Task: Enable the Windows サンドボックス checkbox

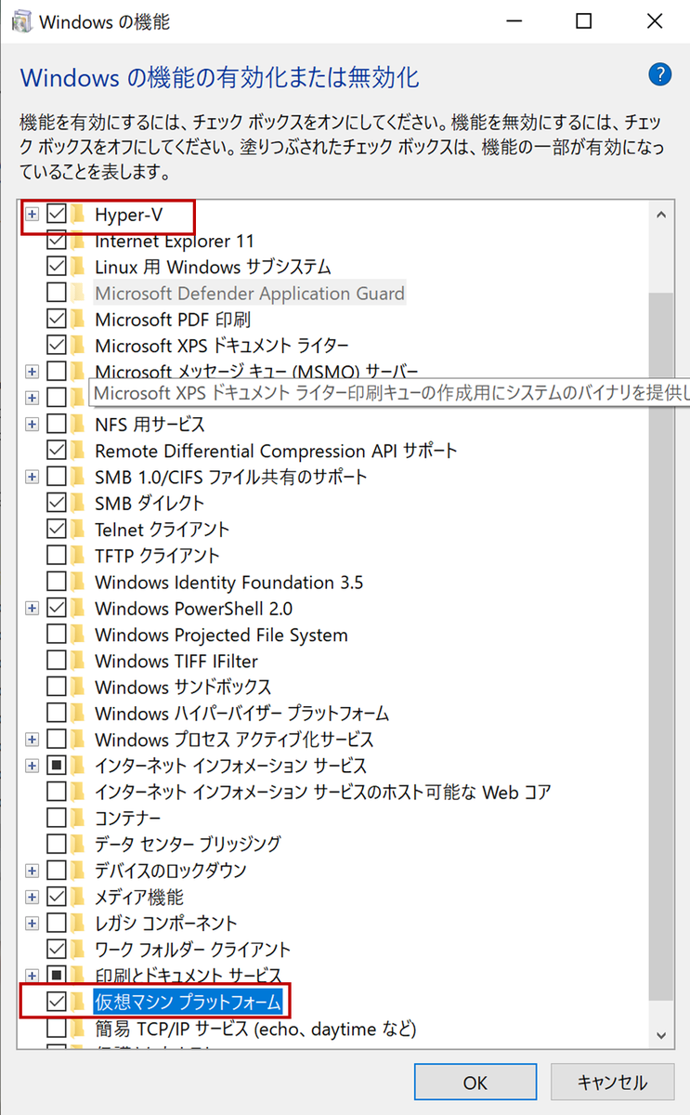Action: pos(57,688)
